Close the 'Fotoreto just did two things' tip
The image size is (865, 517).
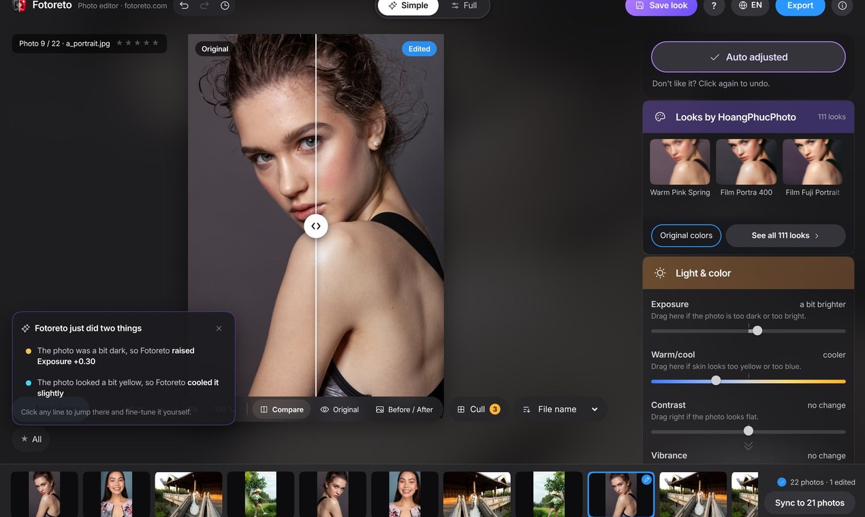[219, 329]
